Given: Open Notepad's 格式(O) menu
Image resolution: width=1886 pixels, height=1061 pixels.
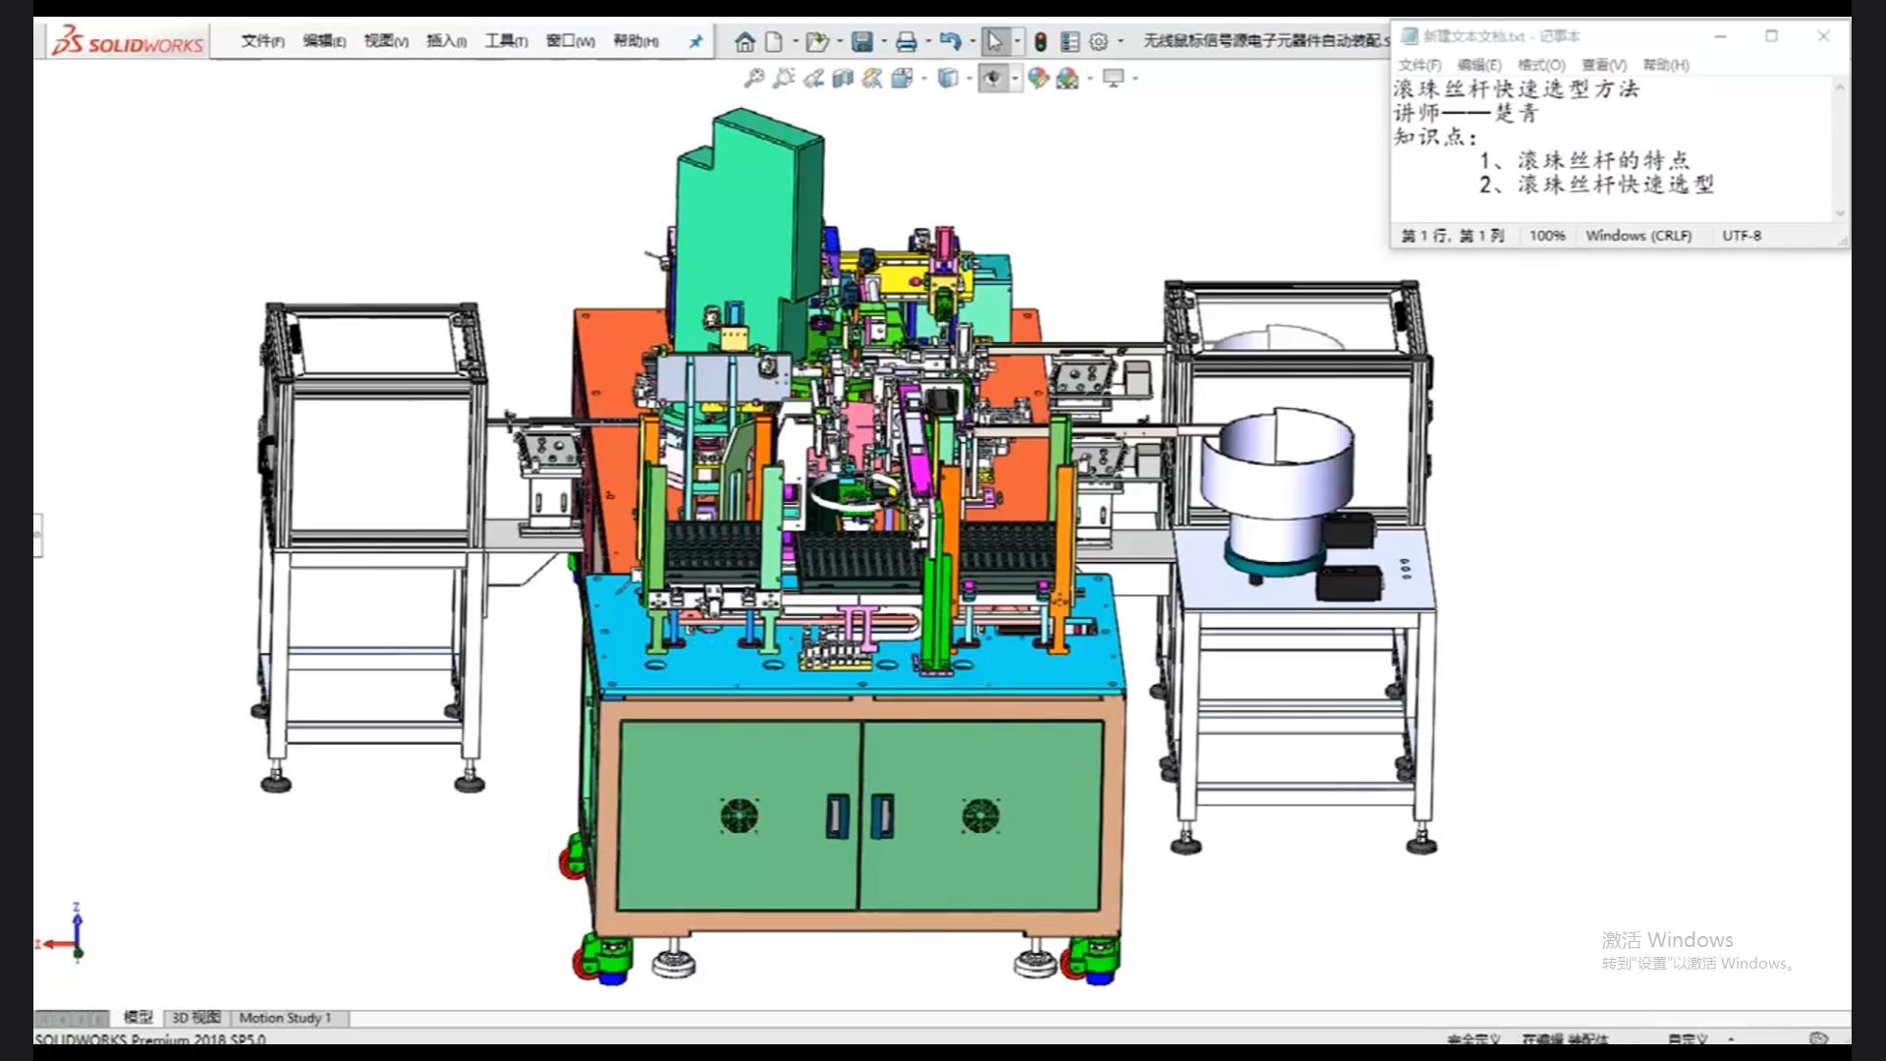Looking at the screenshot, I should tap(1541, 65).
